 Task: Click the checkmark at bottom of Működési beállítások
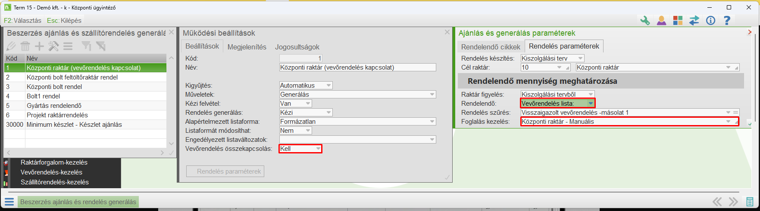(x=447, y=177)
